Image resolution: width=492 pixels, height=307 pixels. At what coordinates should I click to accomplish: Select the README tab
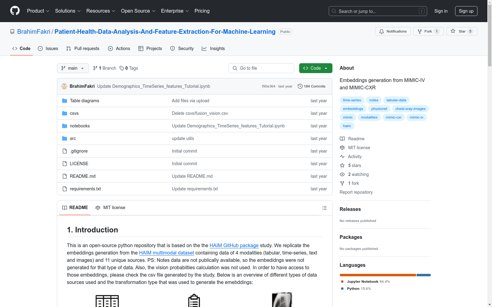pyautogui.click(x=75, y=208)
